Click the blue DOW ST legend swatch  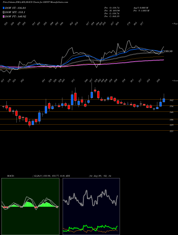click(x=4, y=8)
